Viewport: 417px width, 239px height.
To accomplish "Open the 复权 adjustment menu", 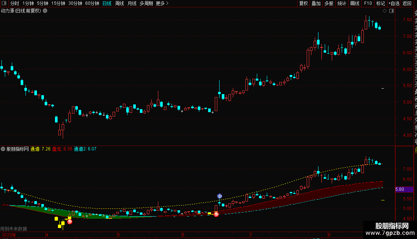I will 303,3.
